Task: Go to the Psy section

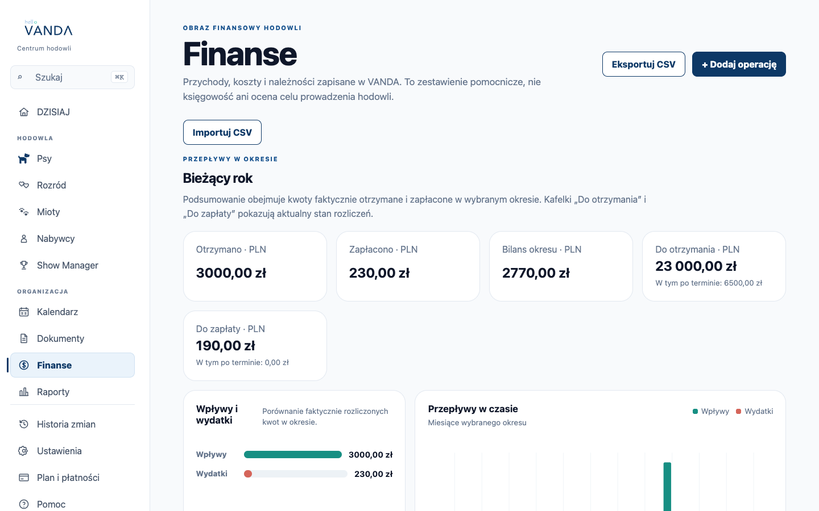Action: click(x=72, y=158)
